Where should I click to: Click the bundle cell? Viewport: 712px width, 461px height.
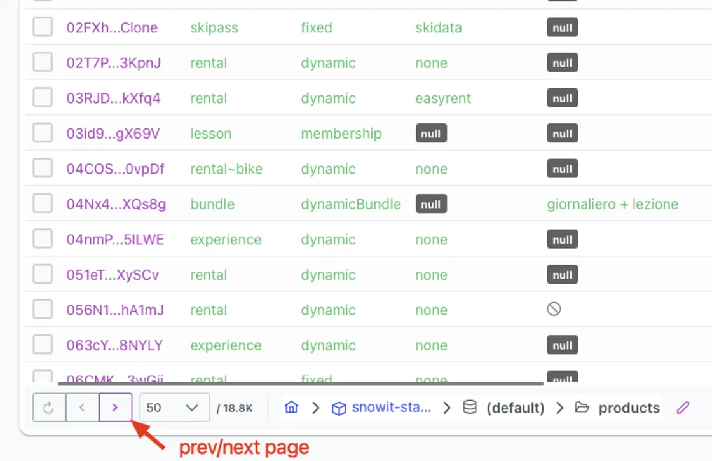(212, 204)
